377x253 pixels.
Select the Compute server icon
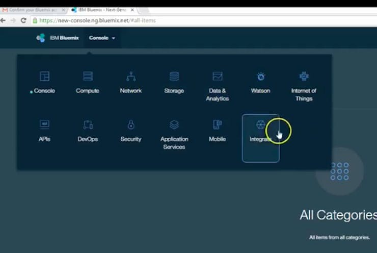tap(88, 76)
